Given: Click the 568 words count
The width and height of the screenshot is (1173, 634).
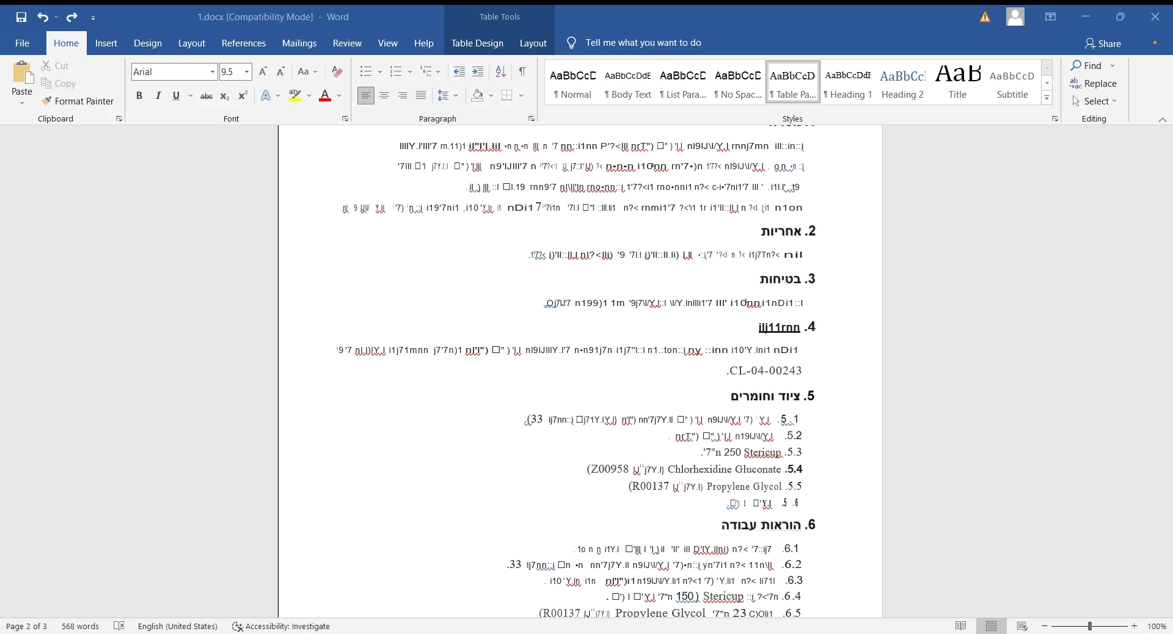Looking at the screenshot, I should [80, 626].
